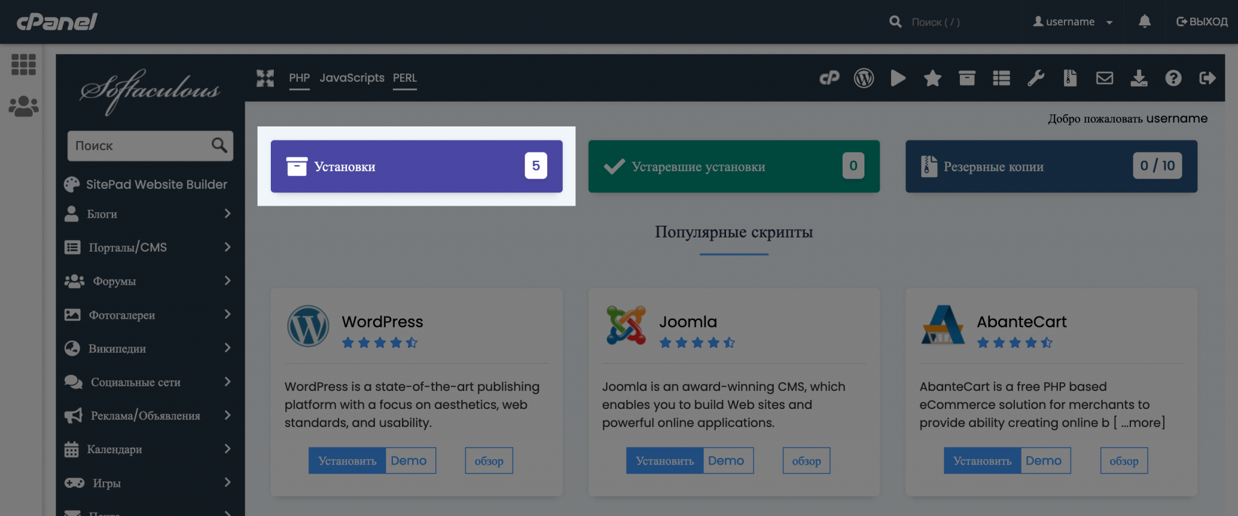Open the AbanteCart Demo button

click(x=1046, y=461)
